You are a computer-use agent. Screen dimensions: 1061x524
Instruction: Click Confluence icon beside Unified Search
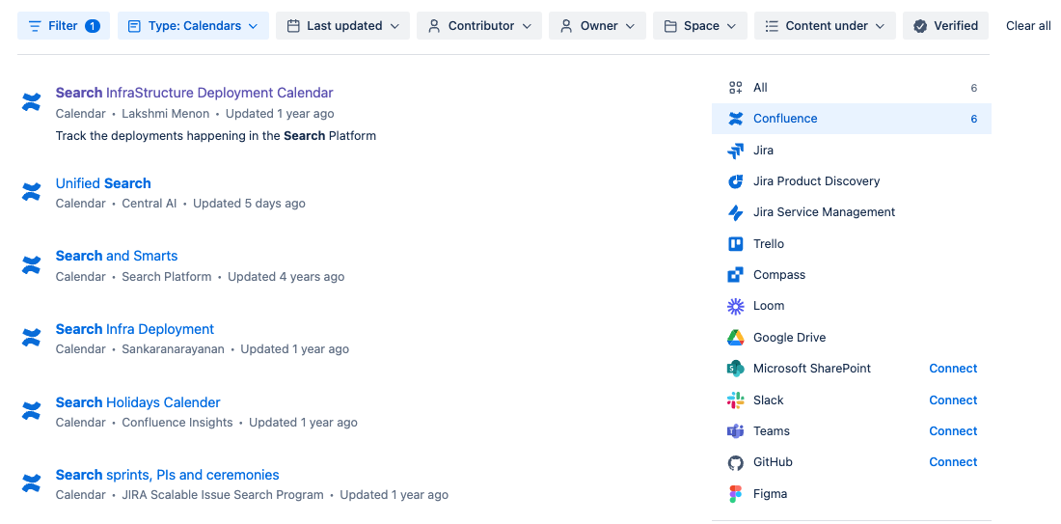[31, 192]
